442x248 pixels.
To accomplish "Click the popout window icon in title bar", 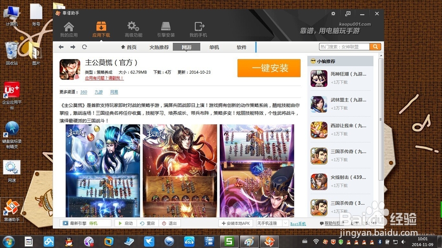I will (348, 14).
